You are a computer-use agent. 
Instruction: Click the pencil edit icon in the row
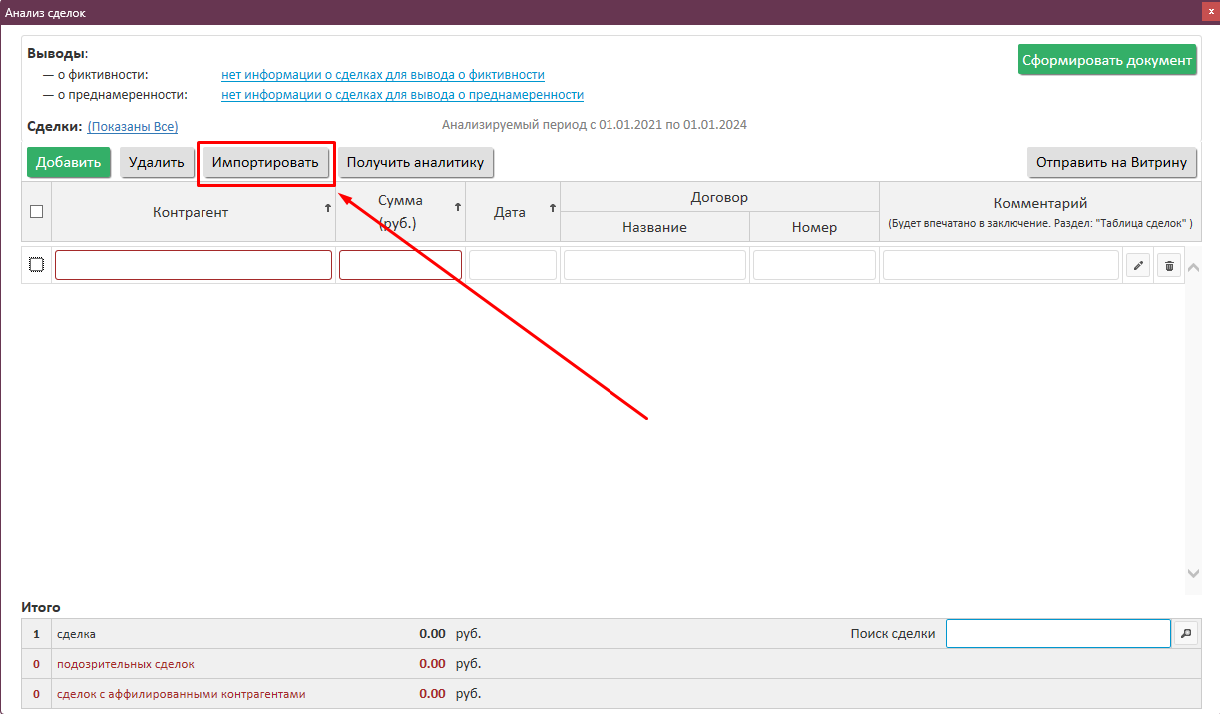point(1138,265)
